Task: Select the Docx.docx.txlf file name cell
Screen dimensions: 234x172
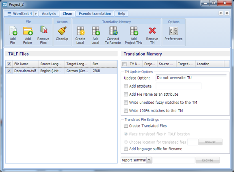Action: coord(26,71)
